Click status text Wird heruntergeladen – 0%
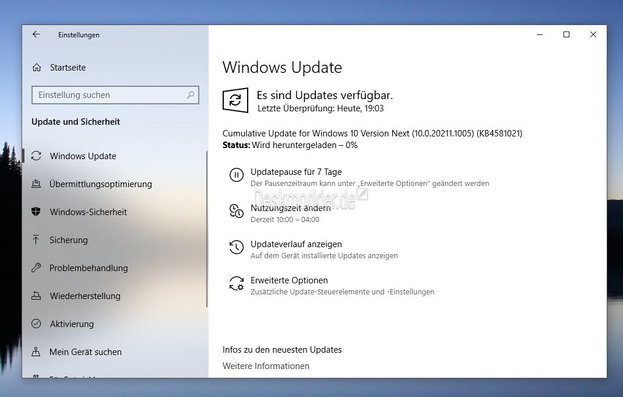Image resolution: width=623 pixels, height=397 pixels. [x=305, y=145]
